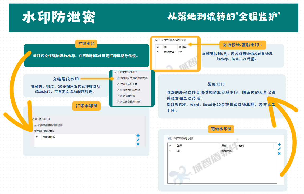Click the 路径 column header in 落地水印 table

[179, 146]
